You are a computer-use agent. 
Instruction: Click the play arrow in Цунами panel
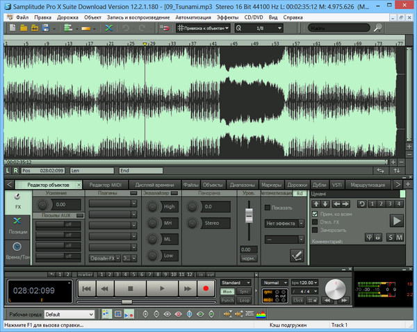pos(396,220)
